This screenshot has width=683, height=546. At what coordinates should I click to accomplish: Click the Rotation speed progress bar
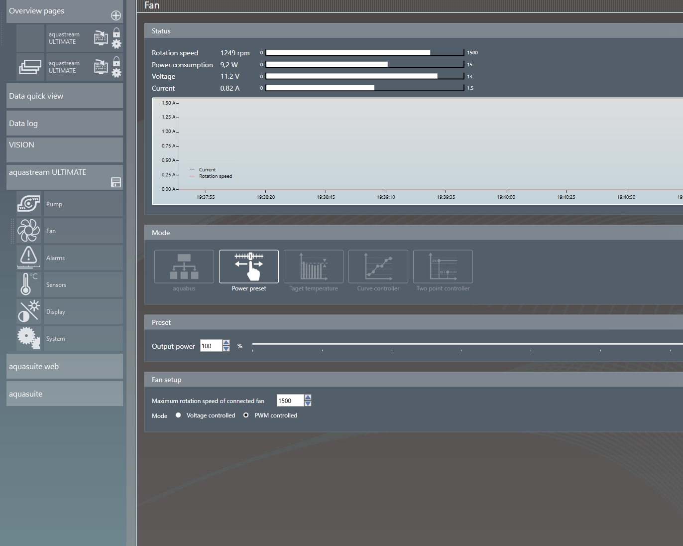(365, 52)
